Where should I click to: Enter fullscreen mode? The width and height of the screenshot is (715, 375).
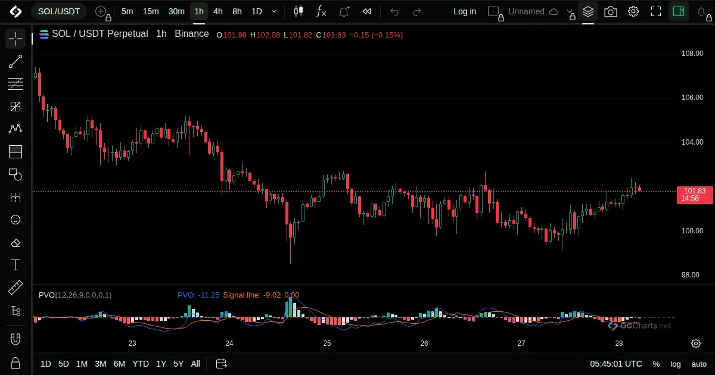[656, 11]
